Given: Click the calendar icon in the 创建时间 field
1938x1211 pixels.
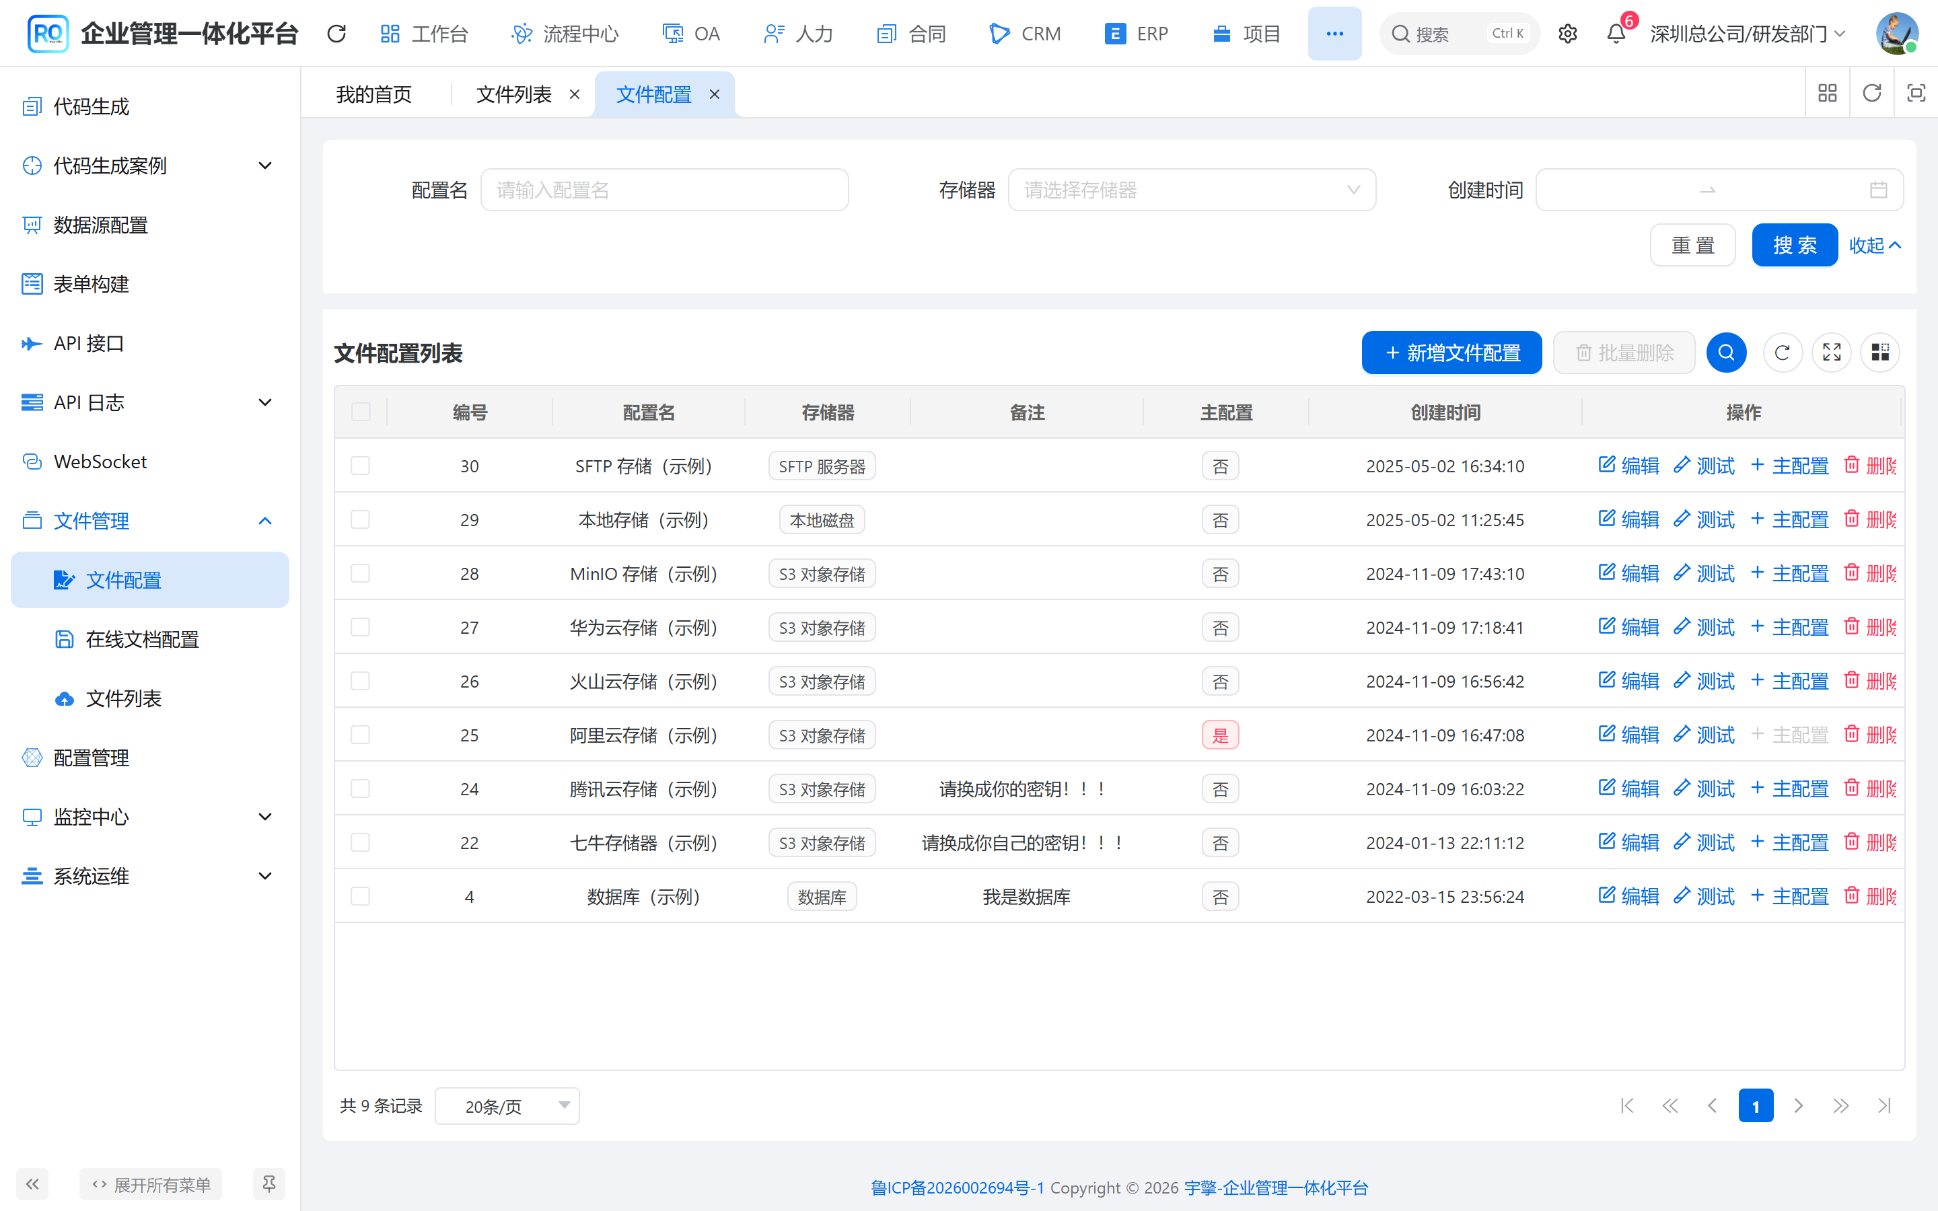Looking at the screenshot, I should point(1878,190).
